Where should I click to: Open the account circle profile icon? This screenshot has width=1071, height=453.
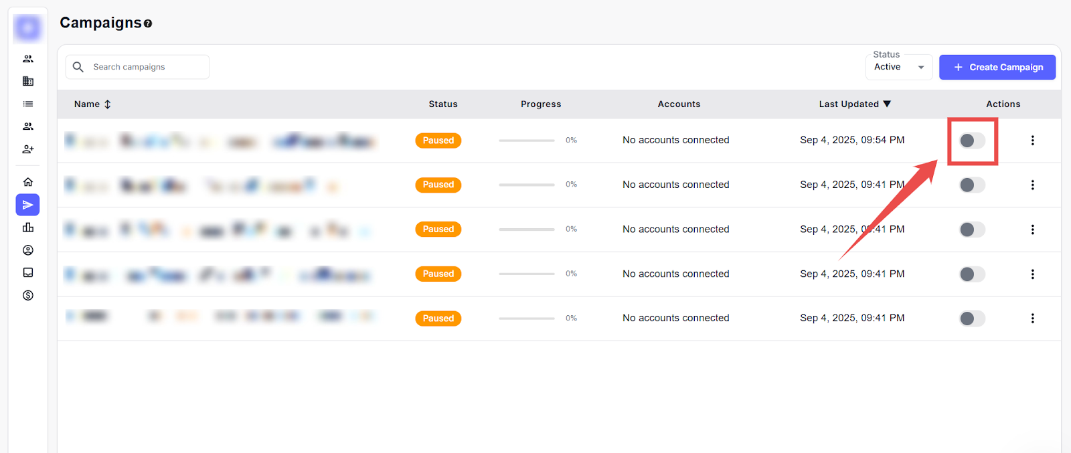point(28,250)
